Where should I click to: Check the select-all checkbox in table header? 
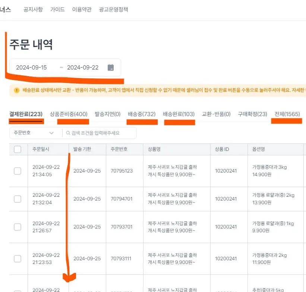[18, 149]
